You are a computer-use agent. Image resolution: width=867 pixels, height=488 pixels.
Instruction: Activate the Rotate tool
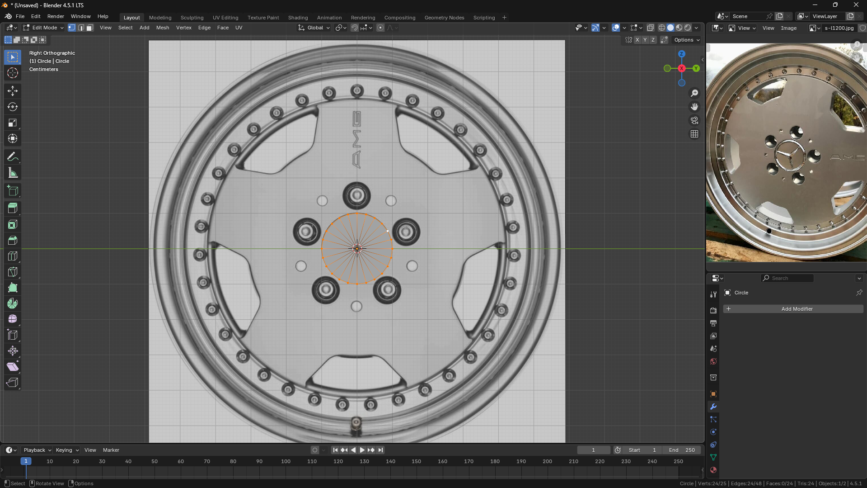tap(13, 107)
